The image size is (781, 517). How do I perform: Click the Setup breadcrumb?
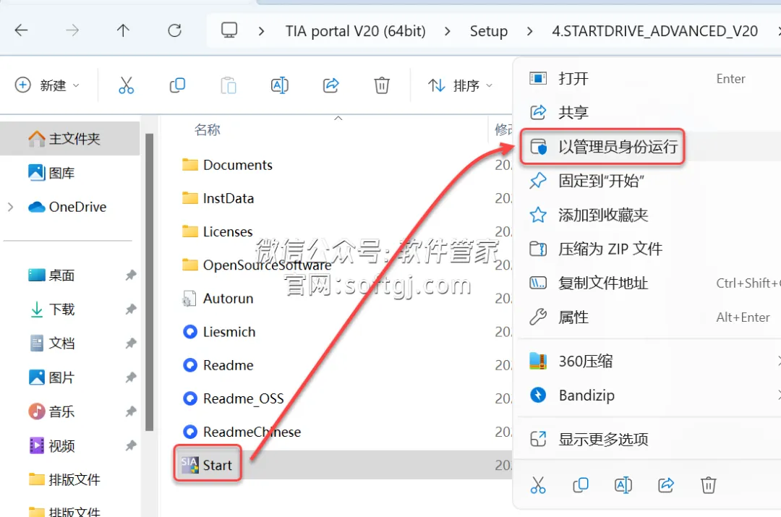pyautogui.click(x=489, y=31)
